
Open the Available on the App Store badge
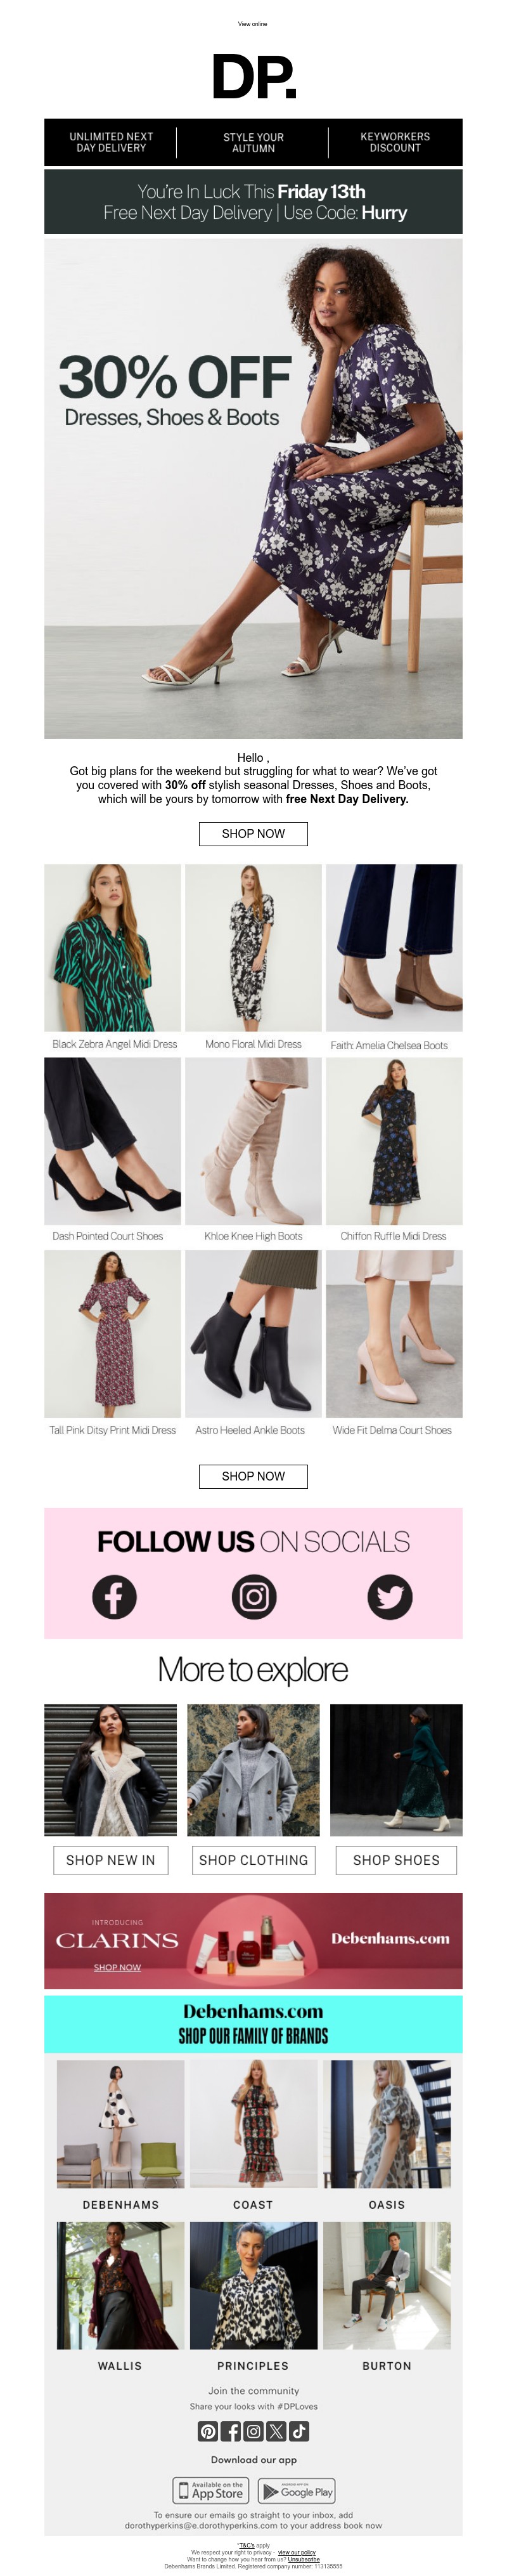211,2490
